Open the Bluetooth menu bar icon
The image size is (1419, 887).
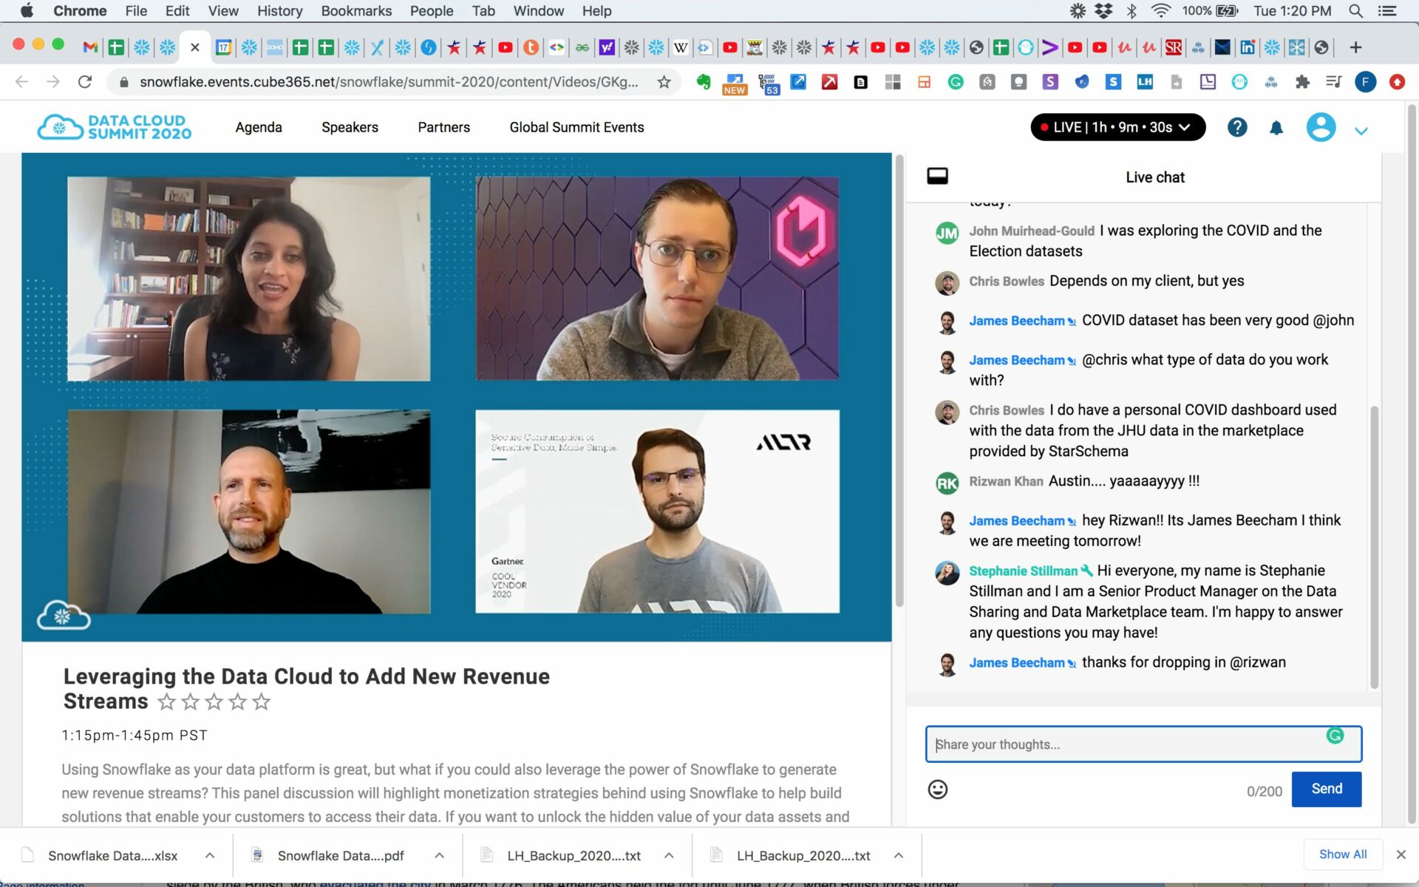[1132, 10]
